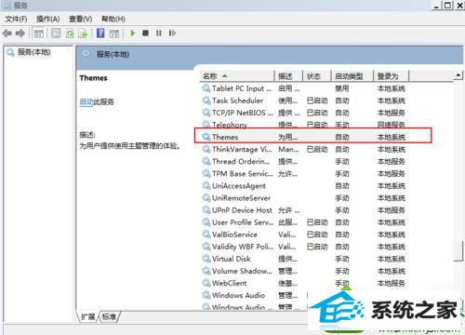Screen dimensions: 465x335
Task: Open the 文件(F) menu
Action: click(16, 20)
